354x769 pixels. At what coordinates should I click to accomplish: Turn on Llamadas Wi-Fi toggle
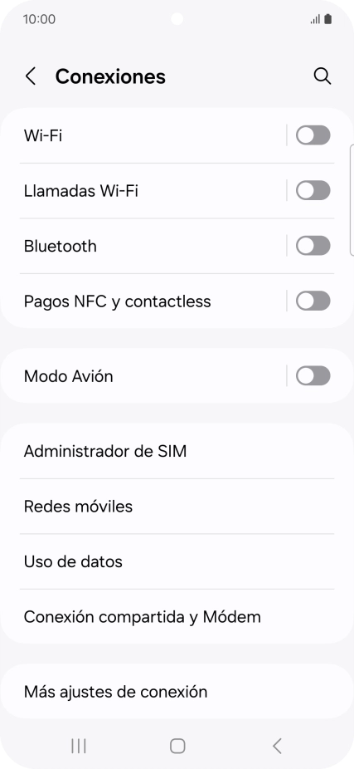(x=313, y=190)
